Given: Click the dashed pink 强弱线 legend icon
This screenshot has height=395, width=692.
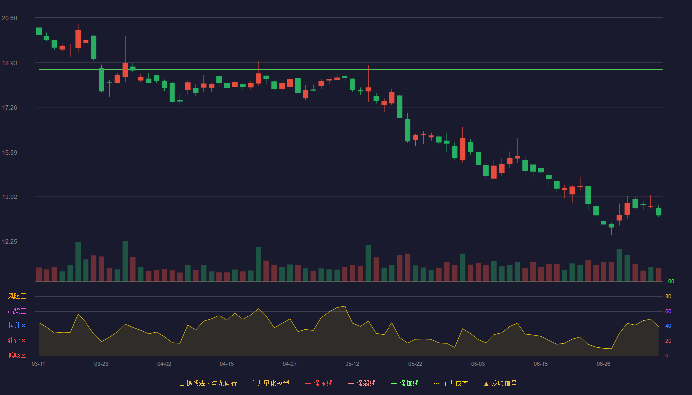Looking at the screenshot, I should (351, 383).
